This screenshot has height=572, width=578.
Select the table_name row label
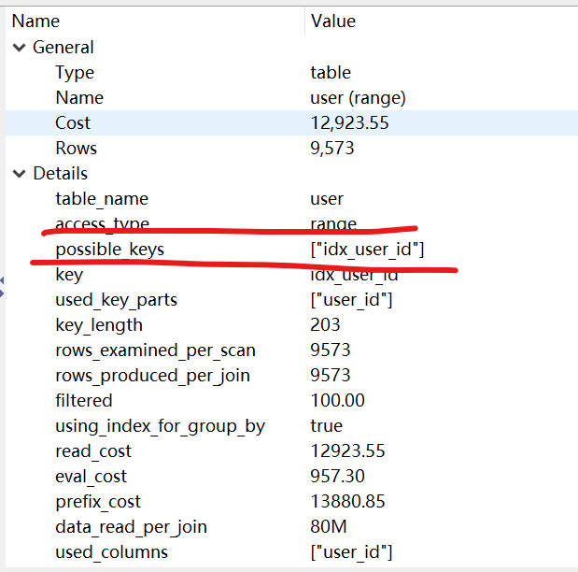pos(102,199)
